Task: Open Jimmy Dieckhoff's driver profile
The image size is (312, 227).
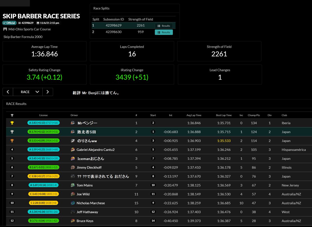Action: pos(89,168)
